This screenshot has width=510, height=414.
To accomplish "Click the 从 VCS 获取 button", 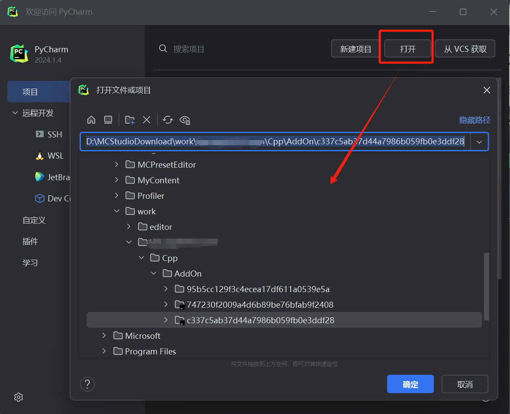I will tap(465, 49).
